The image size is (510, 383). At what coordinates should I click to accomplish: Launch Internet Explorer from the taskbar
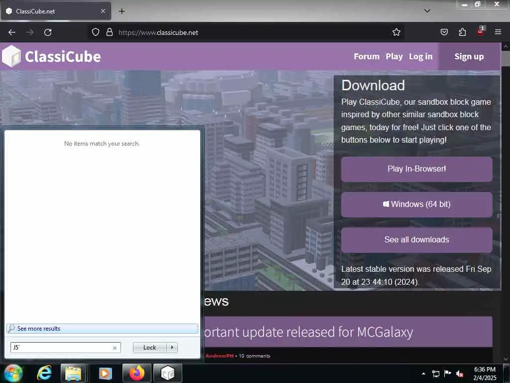(x=44, y=373)
